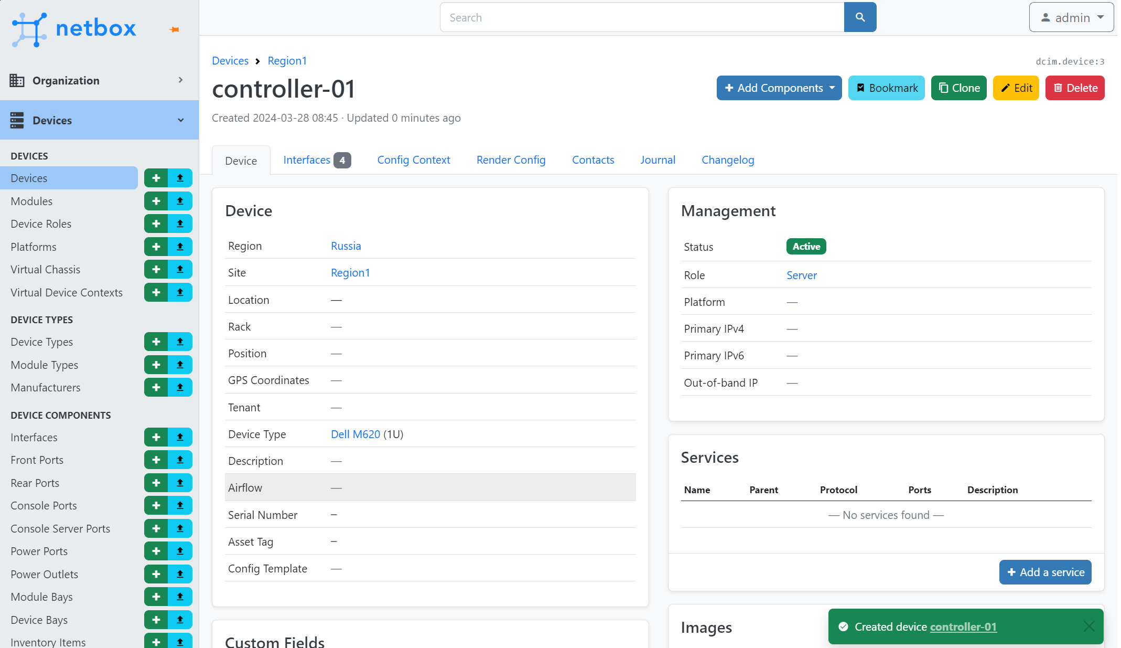Expand the Organization menu section
1121x648 pixels.
tap(99, 80)
